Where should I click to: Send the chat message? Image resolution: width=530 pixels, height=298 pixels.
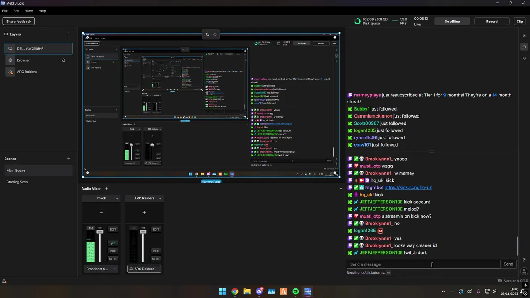[508, 264]
